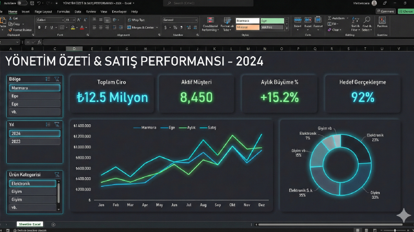Toggle the AutoSave switch
Image resolution: width=414 pixels, height=232 pixels.
point(22,3)
